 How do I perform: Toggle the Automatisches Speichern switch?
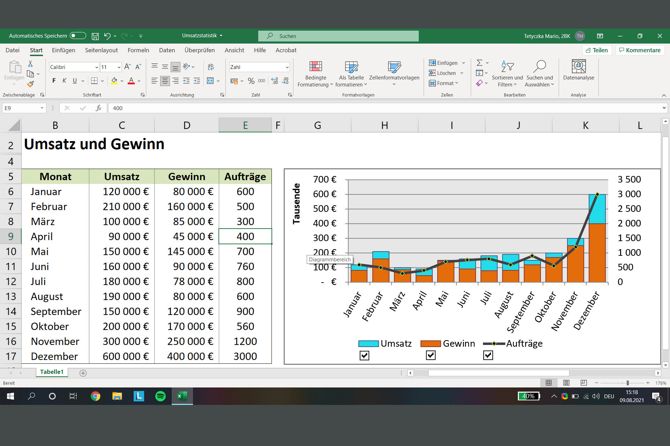point(78,36)
